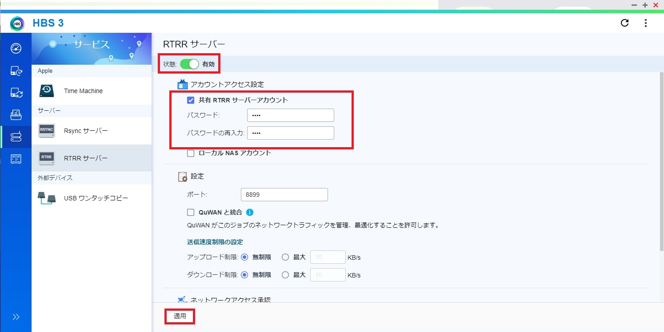Click the ネットワークアクセス承認 section icon

[183, 299]
